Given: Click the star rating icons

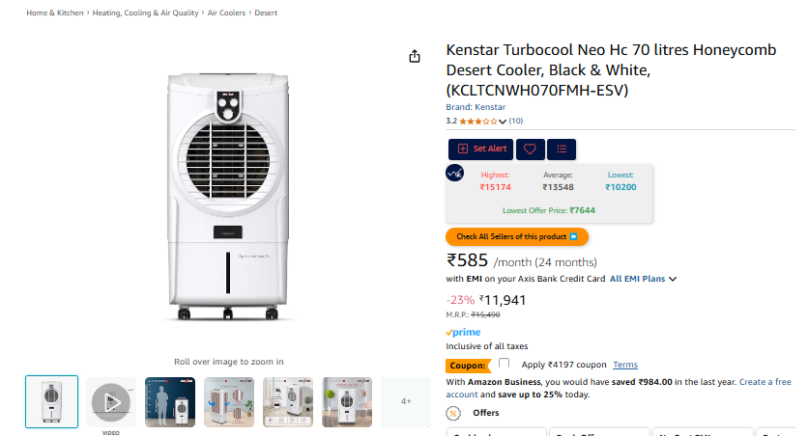Looking at the screenshot, I should [x=478, y=122].
